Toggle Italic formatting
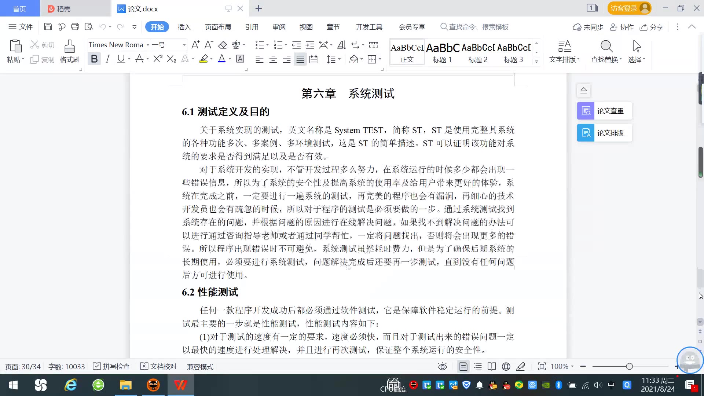This screenshot has height=396, width=704. click(107, 59)
